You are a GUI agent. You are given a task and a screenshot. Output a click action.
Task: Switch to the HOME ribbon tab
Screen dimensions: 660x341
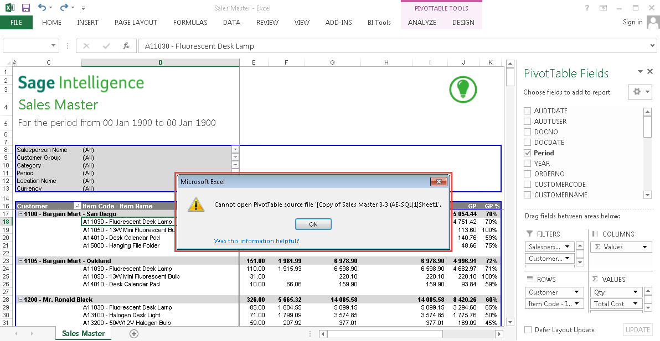[51, 22]
